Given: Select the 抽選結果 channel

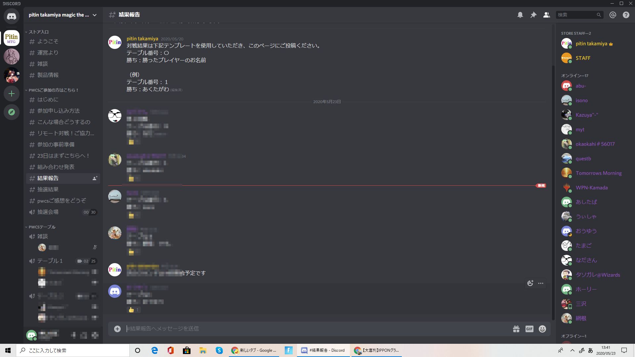Looking at the screenshot, I should [x=48, y=189].
